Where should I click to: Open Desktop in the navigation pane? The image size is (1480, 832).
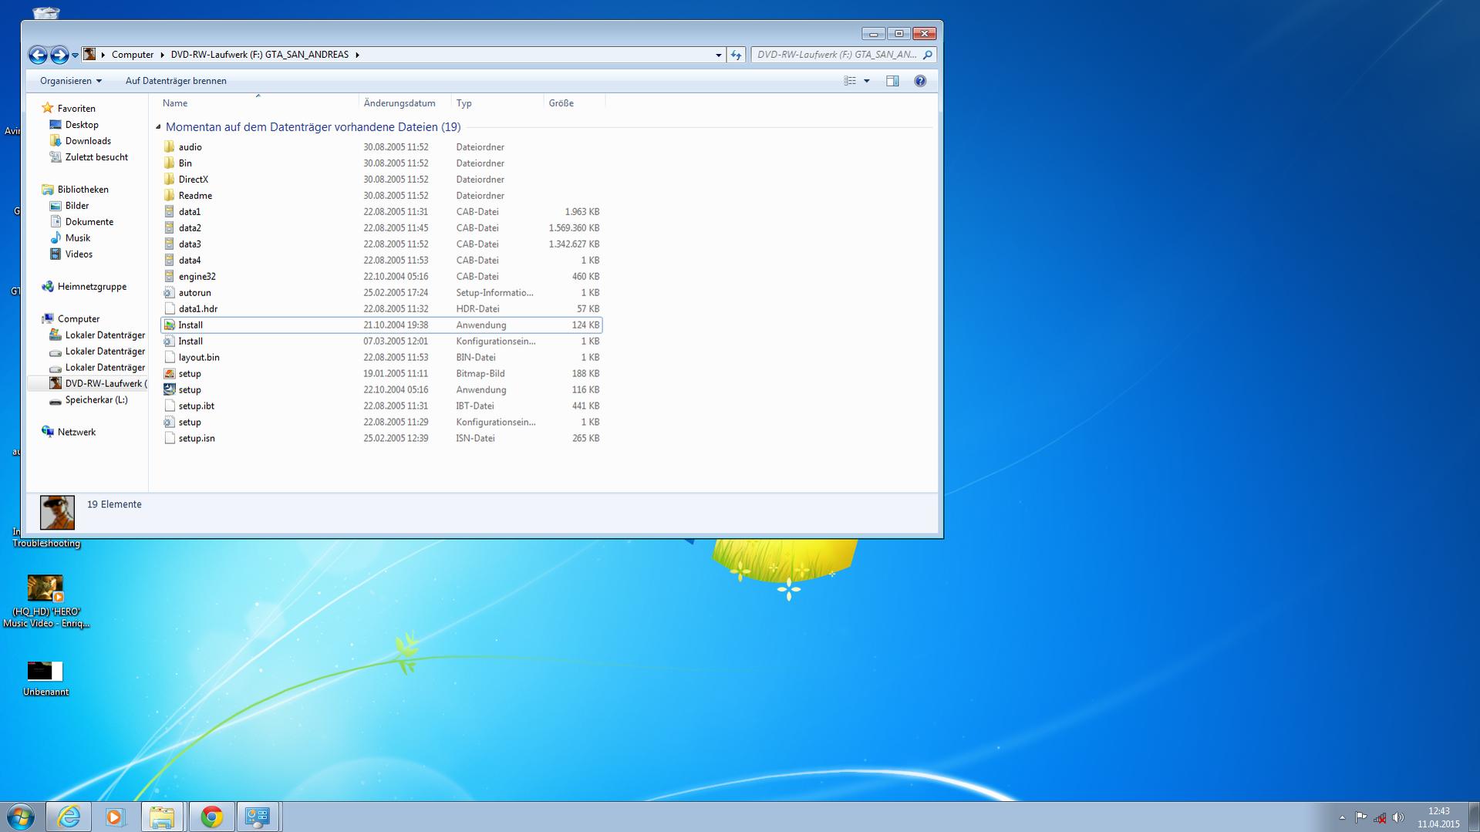(x=82, y=125)
